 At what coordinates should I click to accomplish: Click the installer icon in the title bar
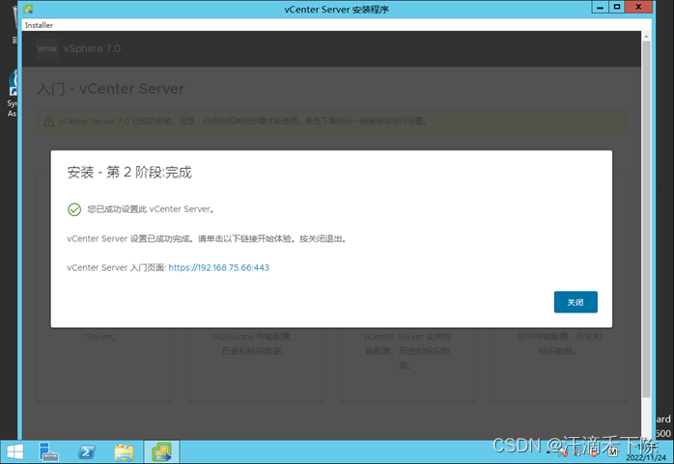(x=29, y=9)
